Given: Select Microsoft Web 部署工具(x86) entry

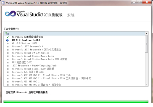Looking at the screenshot, I should coord(28,72).
